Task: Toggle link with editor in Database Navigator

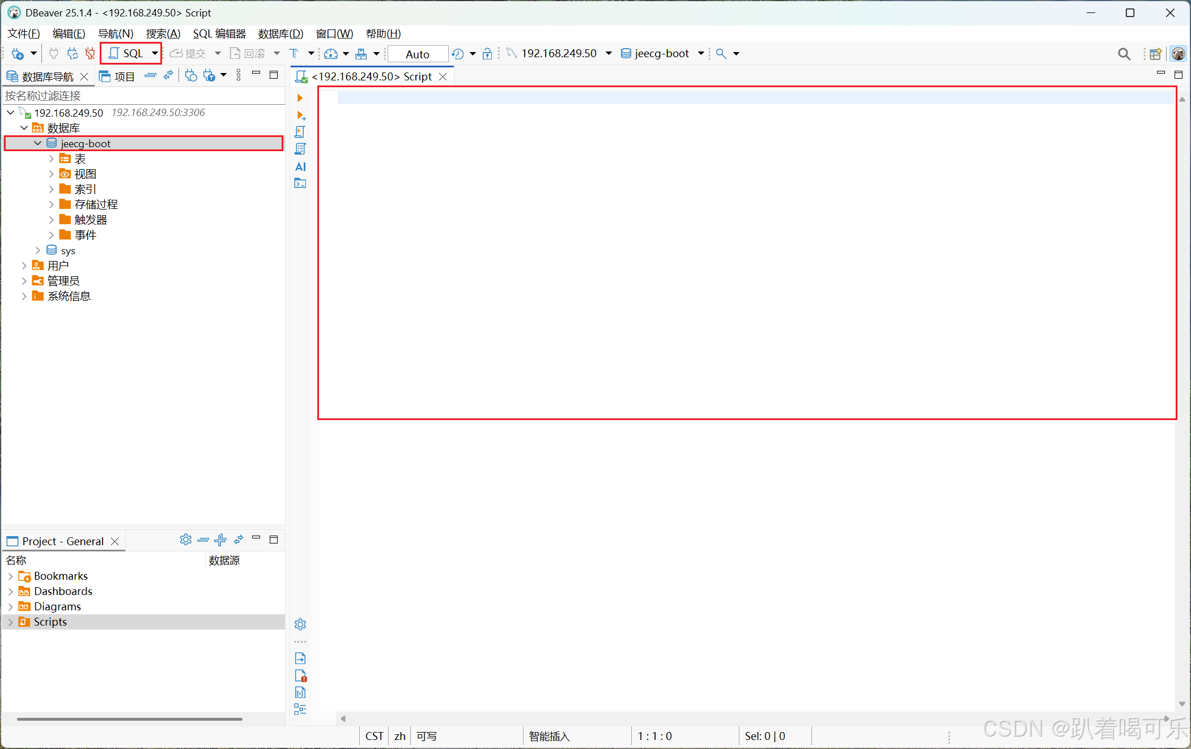Action: pos(168,75)
